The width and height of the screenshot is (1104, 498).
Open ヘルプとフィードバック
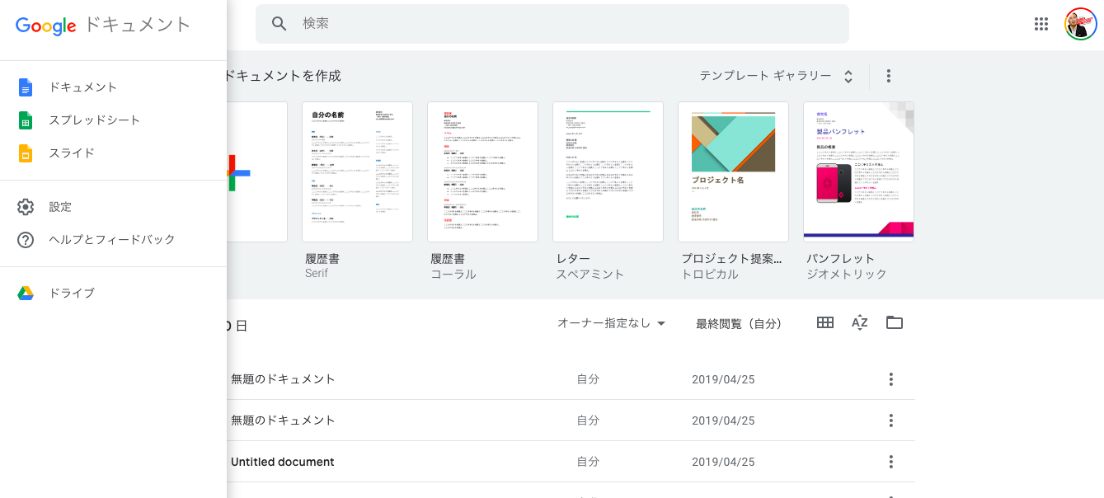pos(112,240)
